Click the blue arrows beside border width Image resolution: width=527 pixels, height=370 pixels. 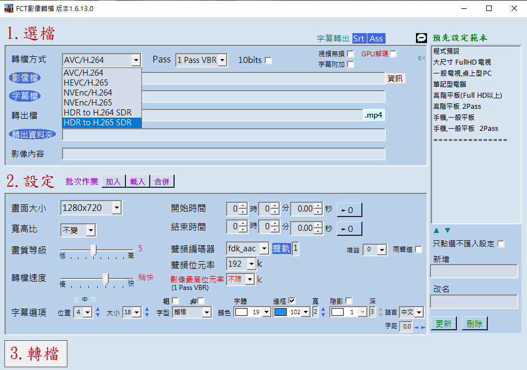(323, 312)
